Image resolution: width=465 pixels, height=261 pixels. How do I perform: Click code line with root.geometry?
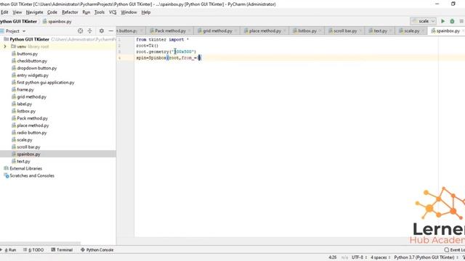click(166, 51)
